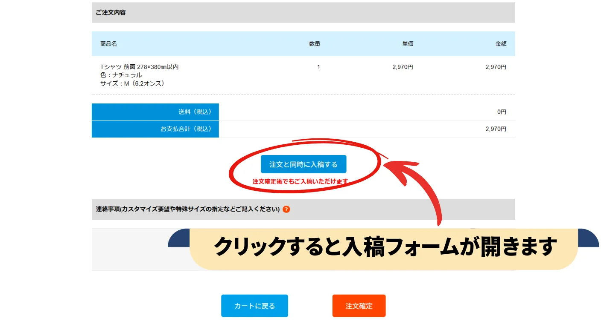The width and height of the screenshot is (601, 327).
Task: Click the 0円 shipping fee value
Action: 502,112
